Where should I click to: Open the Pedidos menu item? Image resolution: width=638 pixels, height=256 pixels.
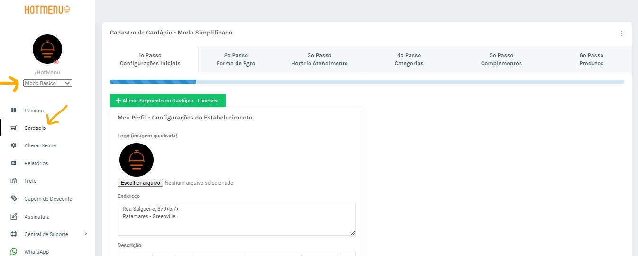pyautogui.click(x=34, y=111)
